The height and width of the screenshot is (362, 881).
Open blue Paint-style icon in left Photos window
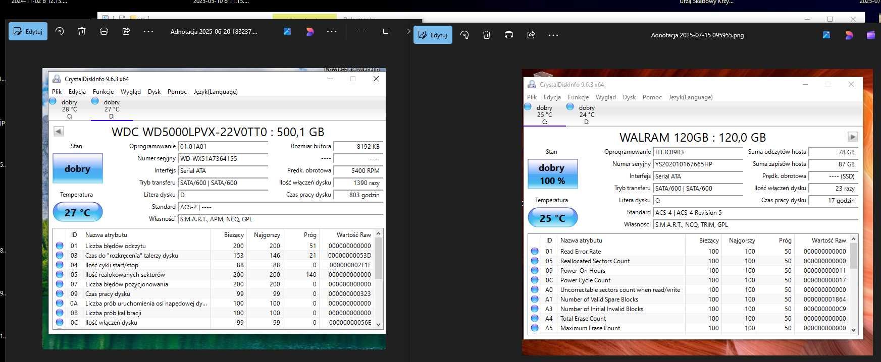[287, 31]
